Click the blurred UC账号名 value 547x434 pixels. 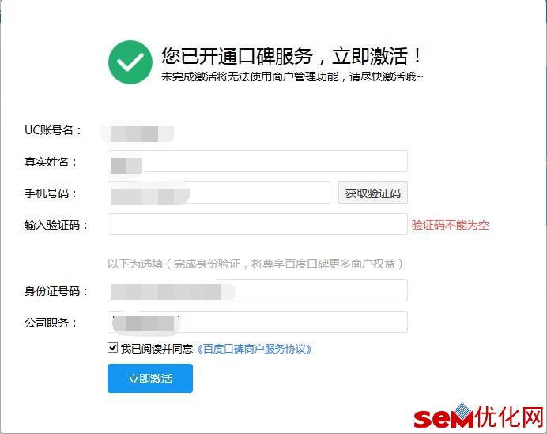(138, 133)
